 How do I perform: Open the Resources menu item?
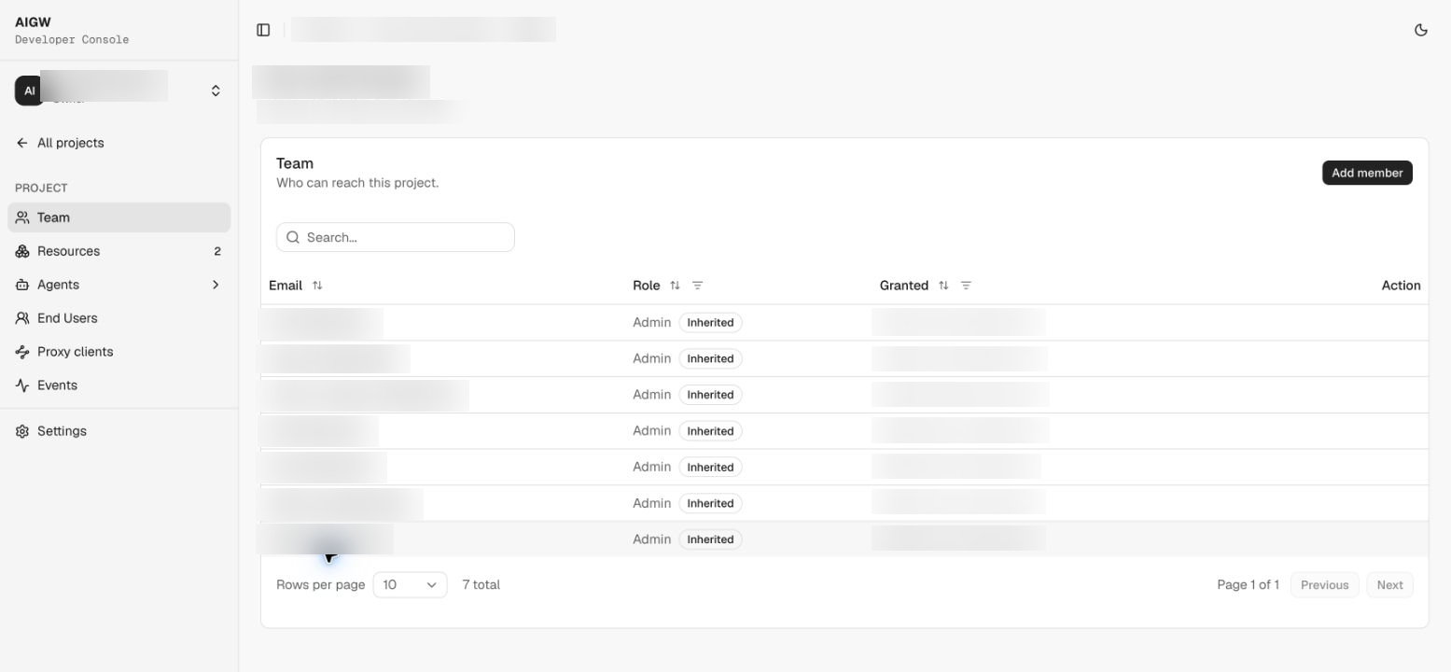coord(119,251)
